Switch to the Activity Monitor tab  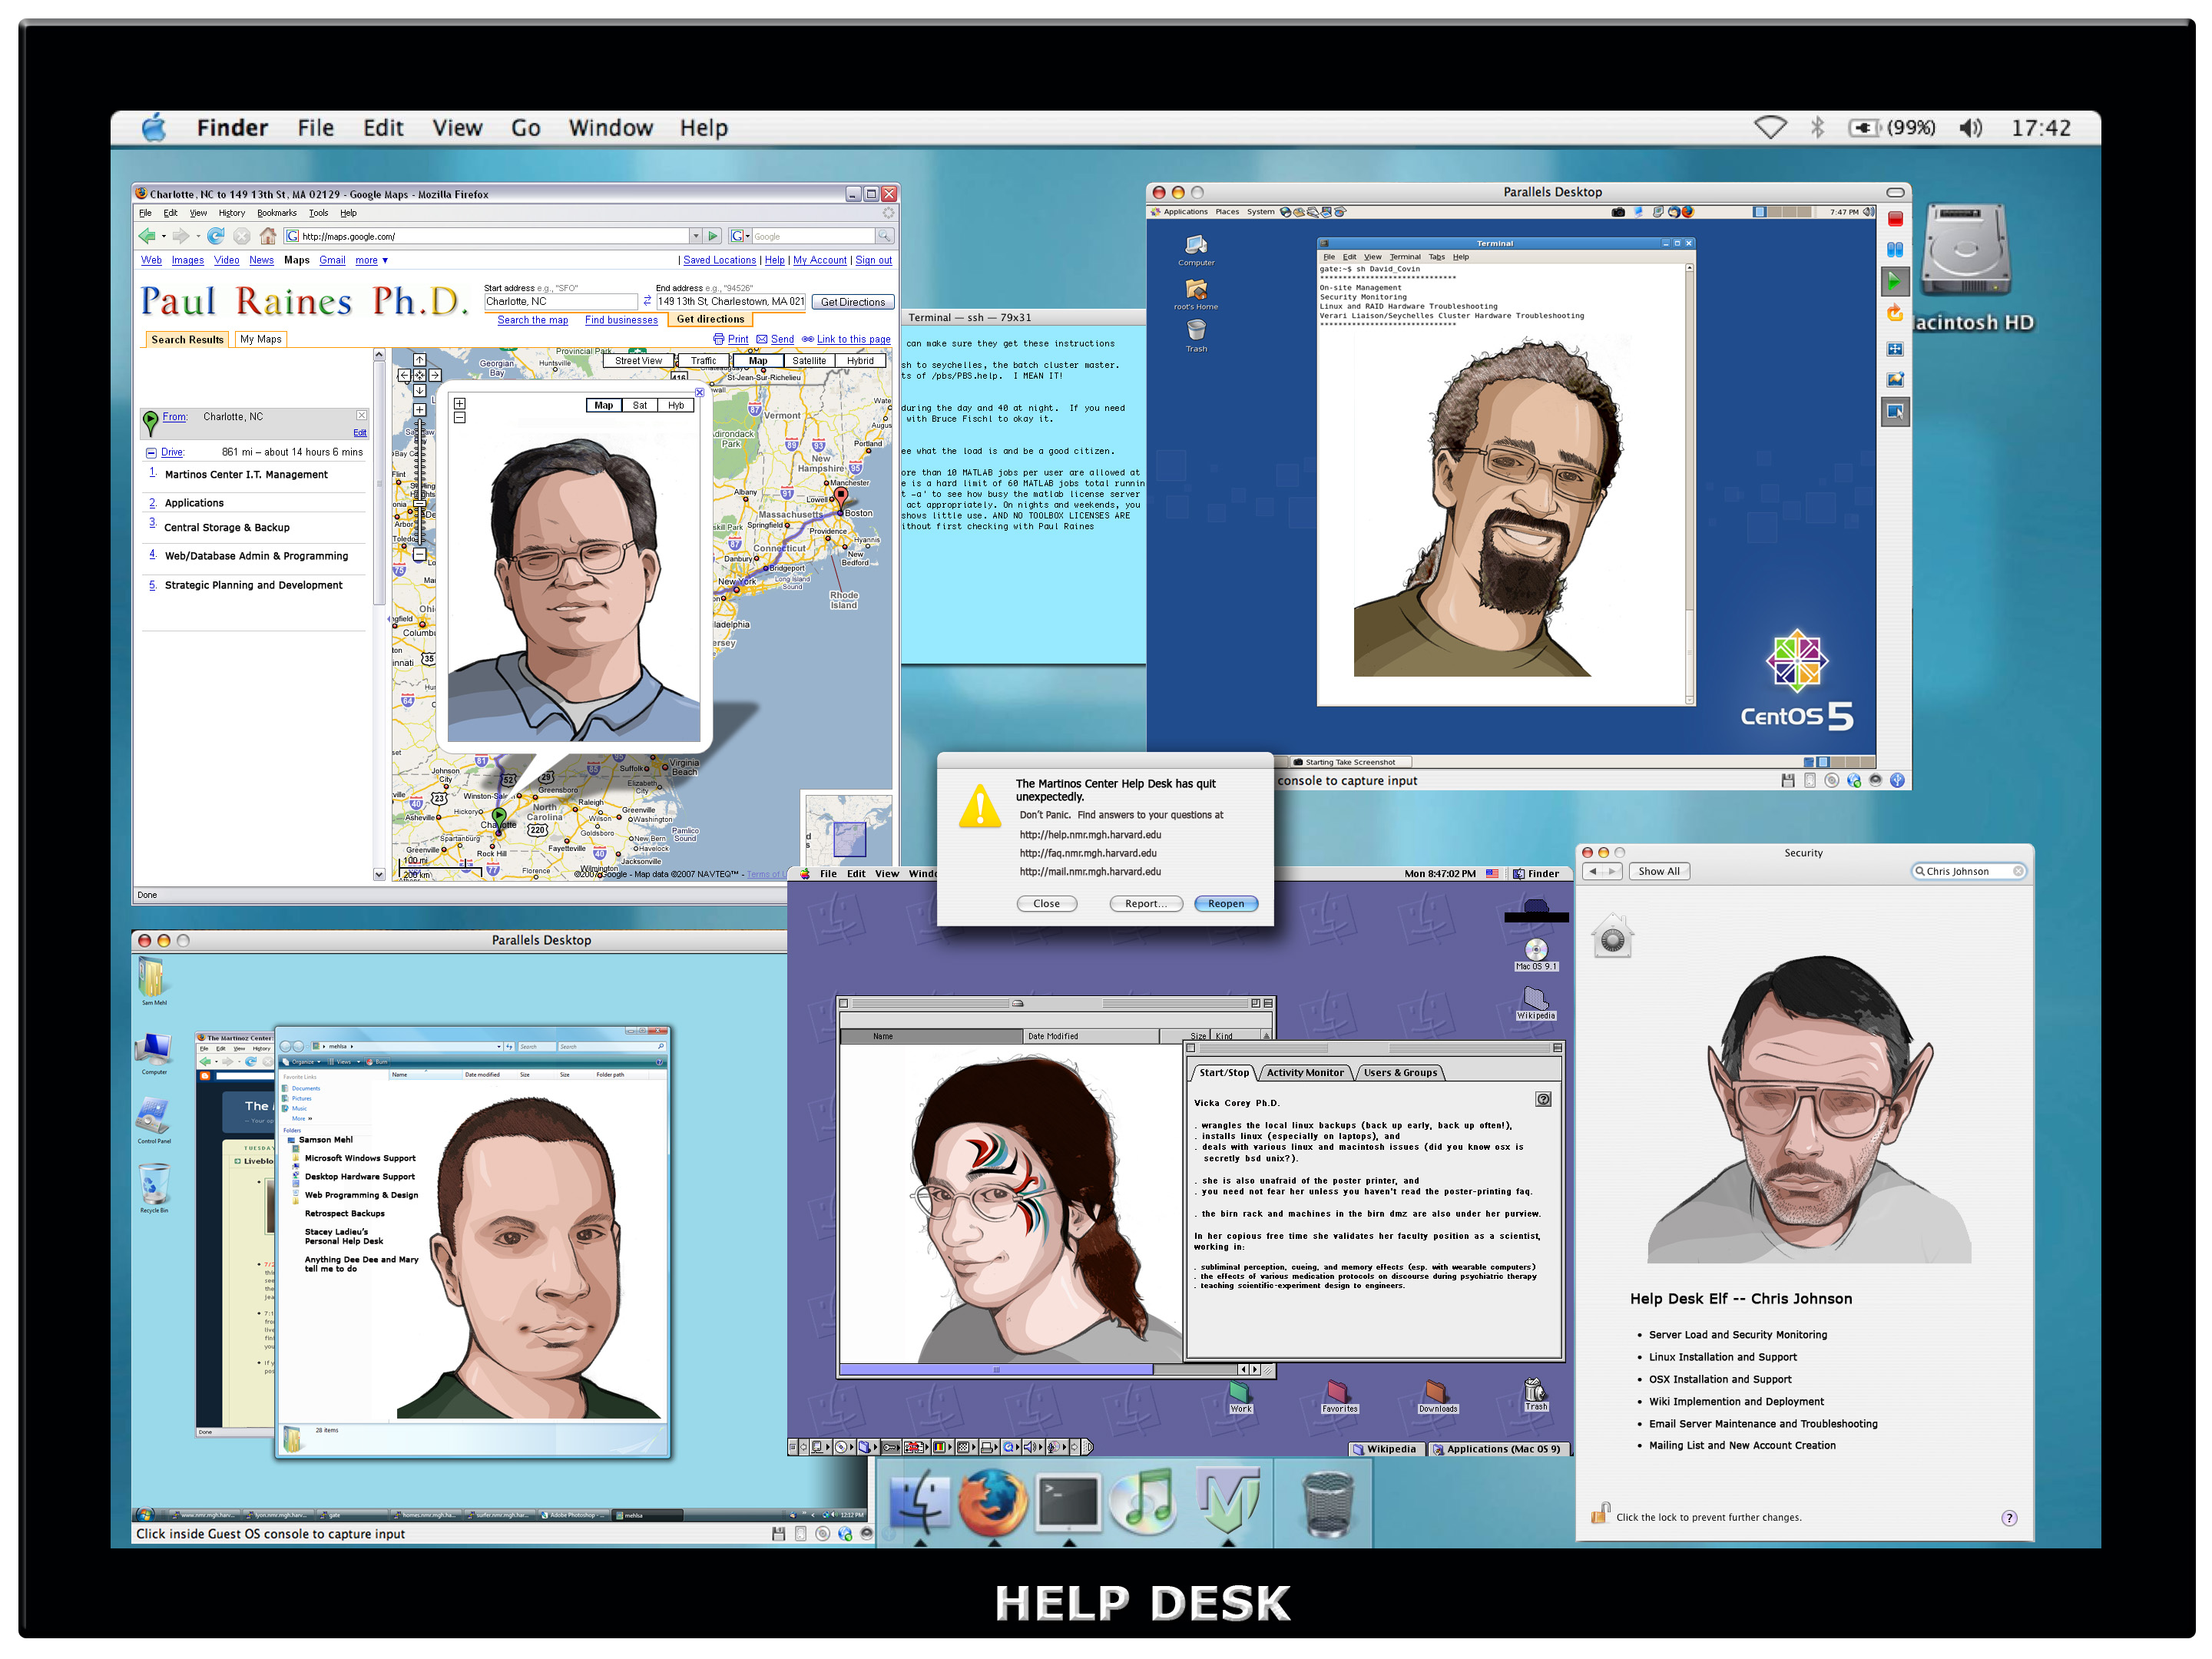click(1304, 1073)
